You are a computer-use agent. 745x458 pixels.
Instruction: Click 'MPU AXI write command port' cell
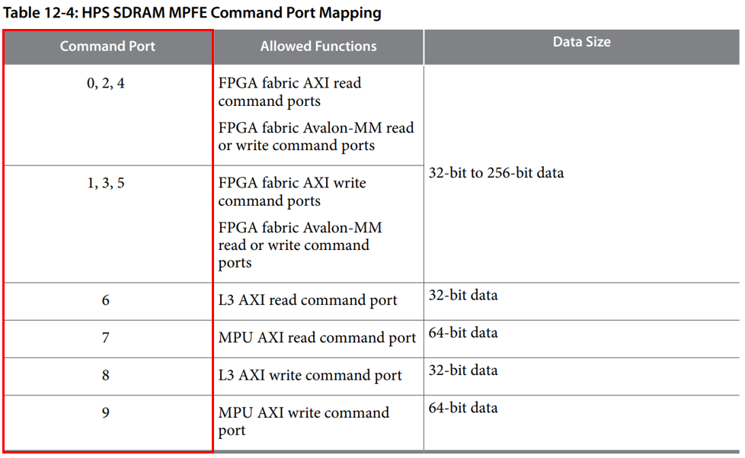pos(303,421)
